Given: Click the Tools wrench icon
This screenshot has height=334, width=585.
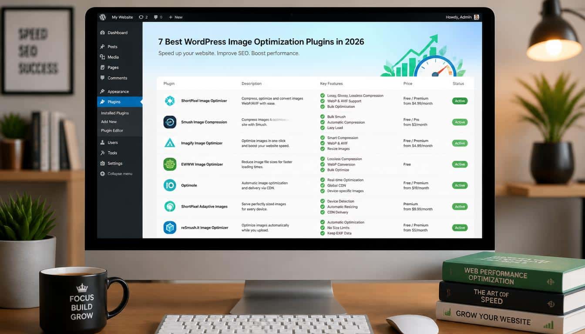Looking at the screenshot, I should click(x=103, y=153).
